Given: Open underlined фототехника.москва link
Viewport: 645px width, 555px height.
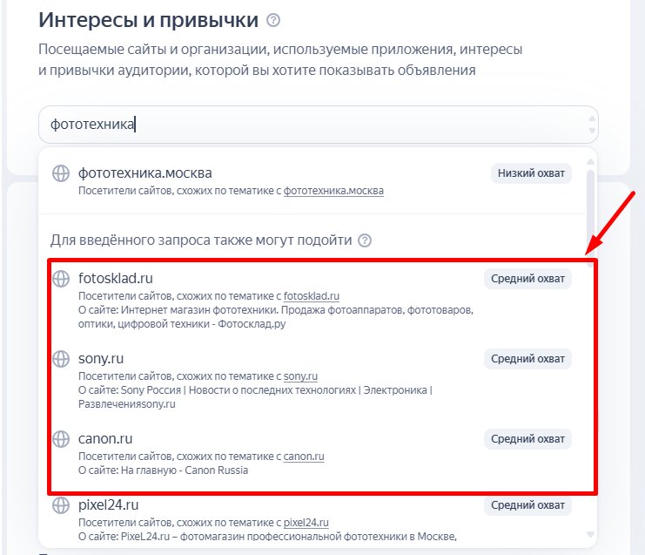Looking at the screenshot, I should pyautogui.click(x=333, y=190).
